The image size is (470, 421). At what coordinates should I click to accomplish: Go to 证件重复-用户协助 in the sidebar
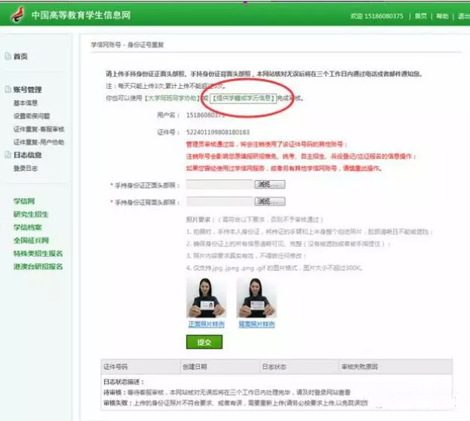pos(38,142)
